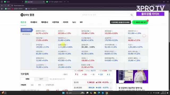Open the 국내증시 menu
170x95 pixels.
[x=34, y=22]
